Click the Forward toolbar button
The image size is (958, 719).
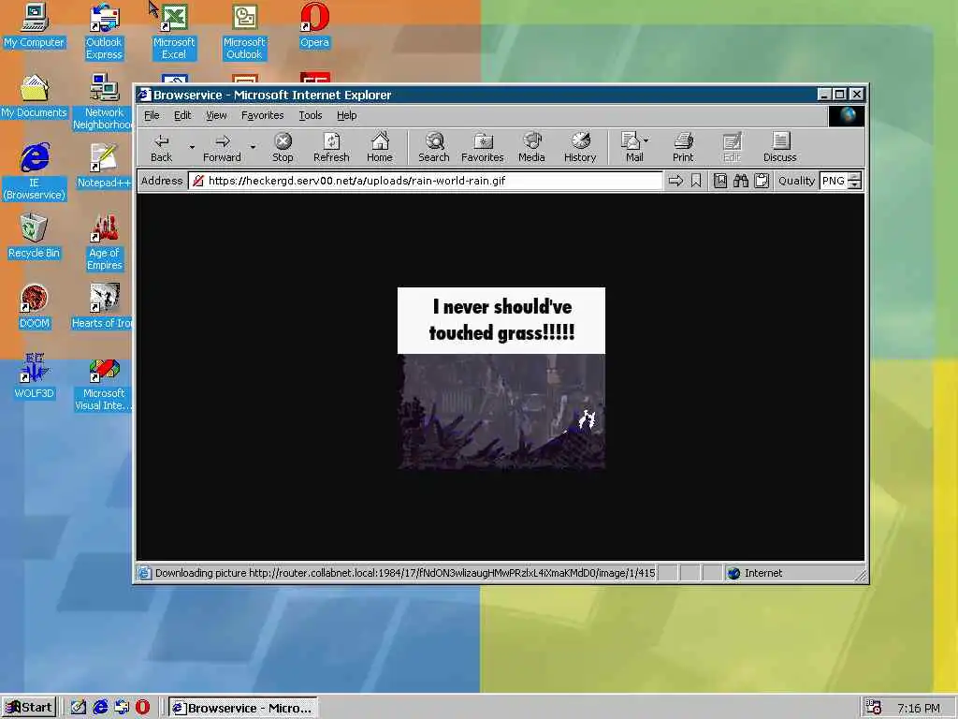pos(222,147)
